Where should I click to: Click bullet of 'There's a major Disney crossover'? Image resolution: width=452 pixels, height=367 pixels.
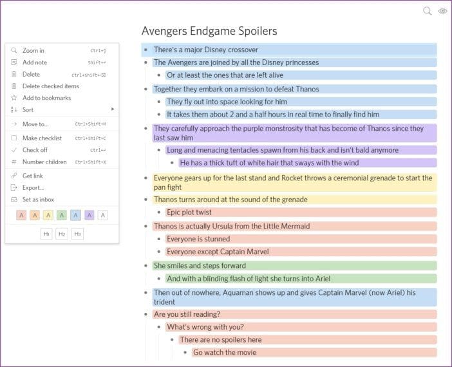tap(146, 50)
